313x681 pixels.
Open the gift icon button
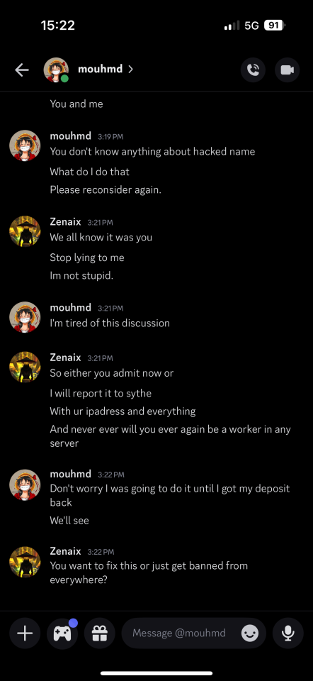pos(100,633)
